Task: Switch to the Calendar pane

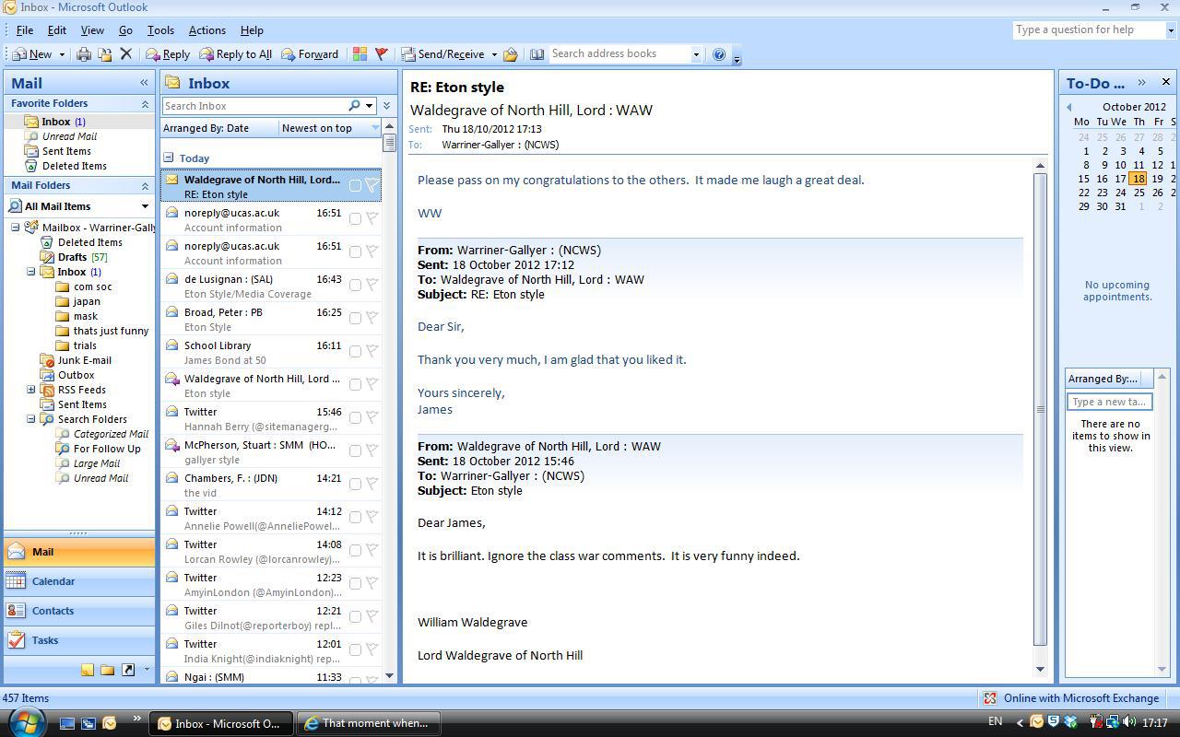Action: pos(79,581)
